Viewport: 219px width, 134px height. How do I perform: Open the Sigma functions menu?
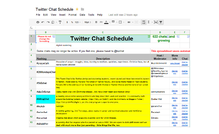point(148,22)
